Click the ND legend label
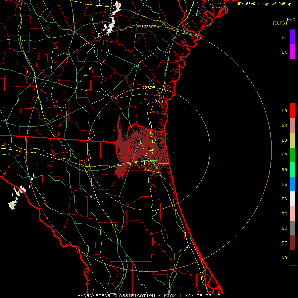298x298 pixels. pos(284,258)
